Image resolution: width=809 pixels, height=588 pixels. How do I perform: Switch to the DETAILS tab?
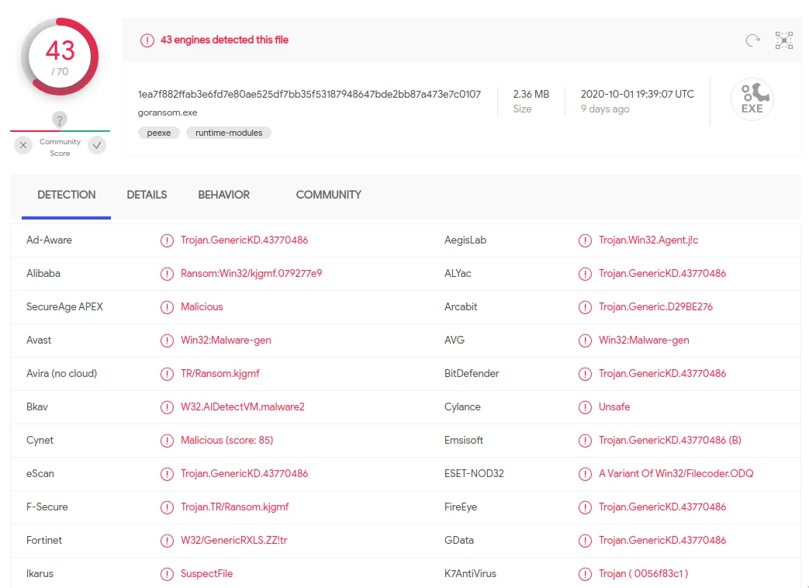(x=147, y=195)
